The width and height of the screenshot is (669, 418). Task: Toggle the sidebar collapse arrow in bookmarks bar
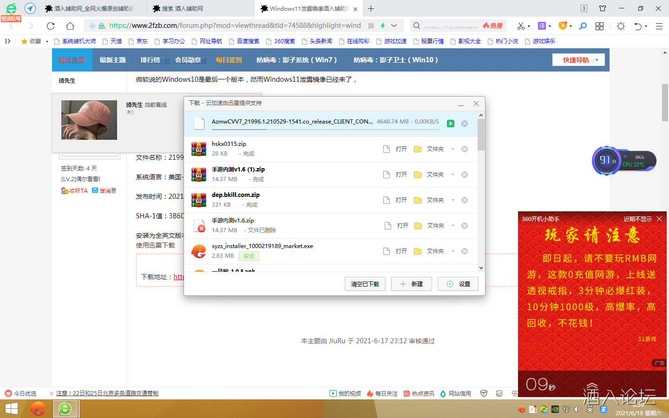coord(7,41)
